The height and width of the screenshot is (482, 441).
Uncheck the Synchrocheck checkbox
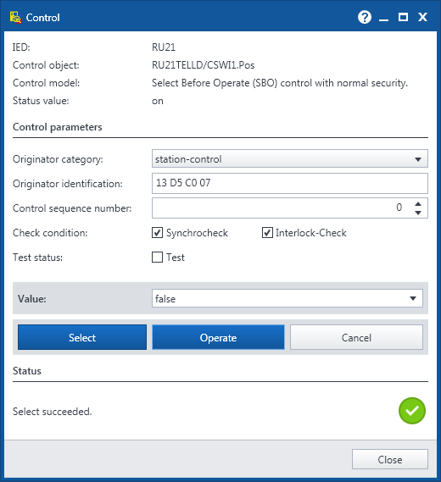(157, 233)
